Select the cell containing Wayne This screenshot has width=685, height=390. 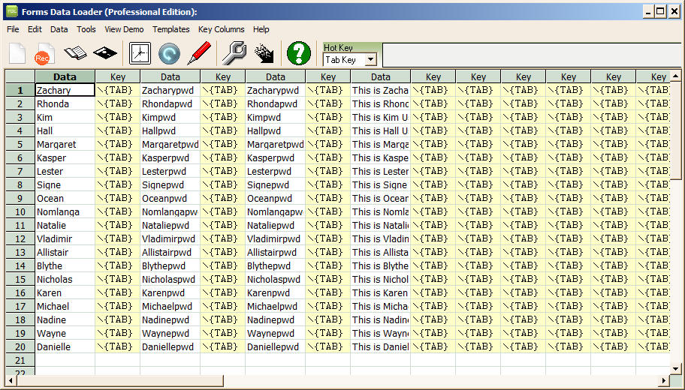pyautogui.click(x=65, y=334)
